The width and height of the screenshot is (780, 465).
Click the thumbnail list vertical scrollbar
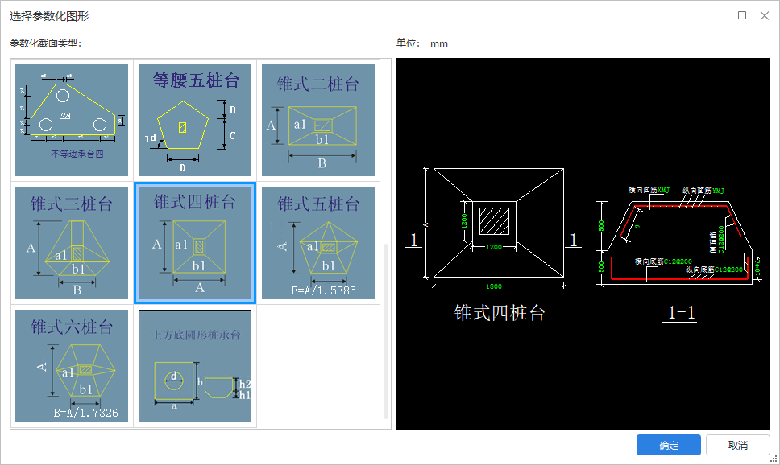[x=386, y=331]
